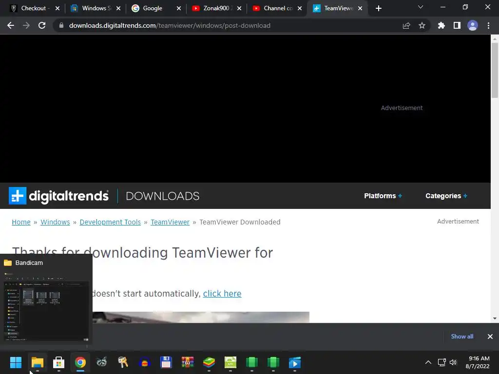Open the Windows breadcrumb link
This screenshot has height=374, width=499.
point(55,222)
